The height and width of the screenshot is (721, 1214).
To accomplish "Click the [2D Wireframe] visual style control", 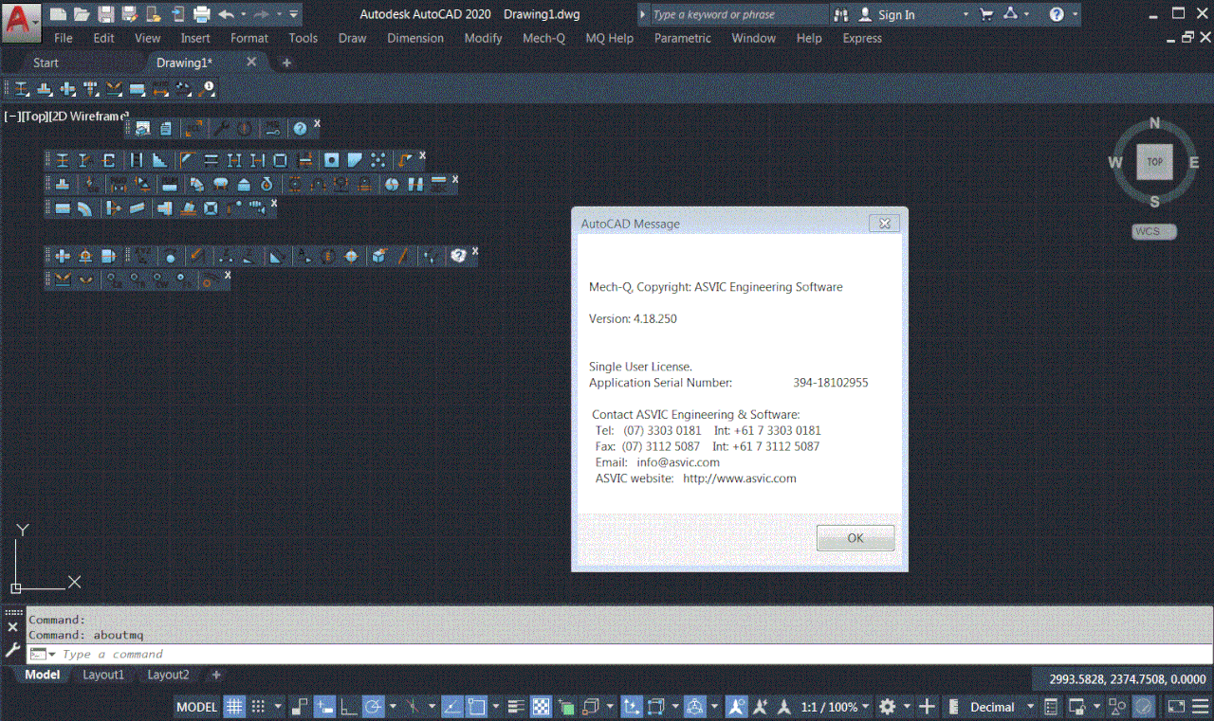I will click(x=87, y=116).
